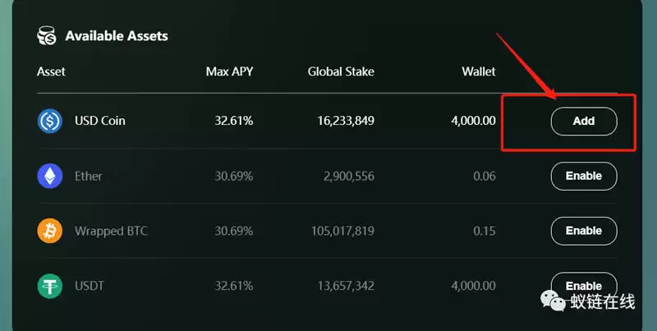Select the Ether asset name
This screenshot has height=331, width=657.
[x=89, y=176]
